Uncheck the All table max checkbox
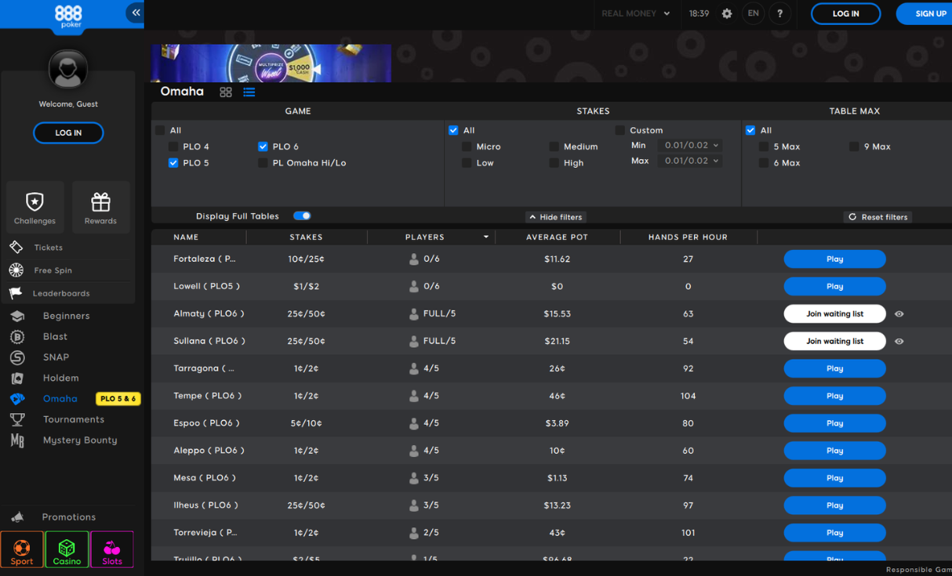Viewport: 952px width, 576px height. 750,130
